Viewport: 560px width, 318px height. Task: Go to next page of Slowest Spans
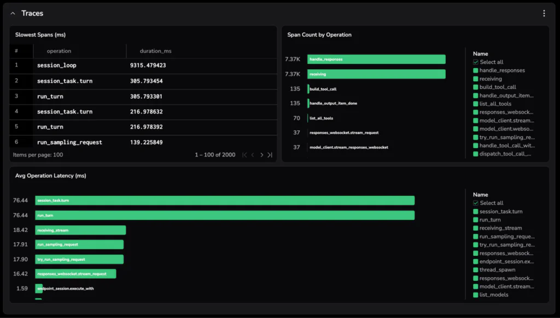pyautogui.click(x=261, y=155)
